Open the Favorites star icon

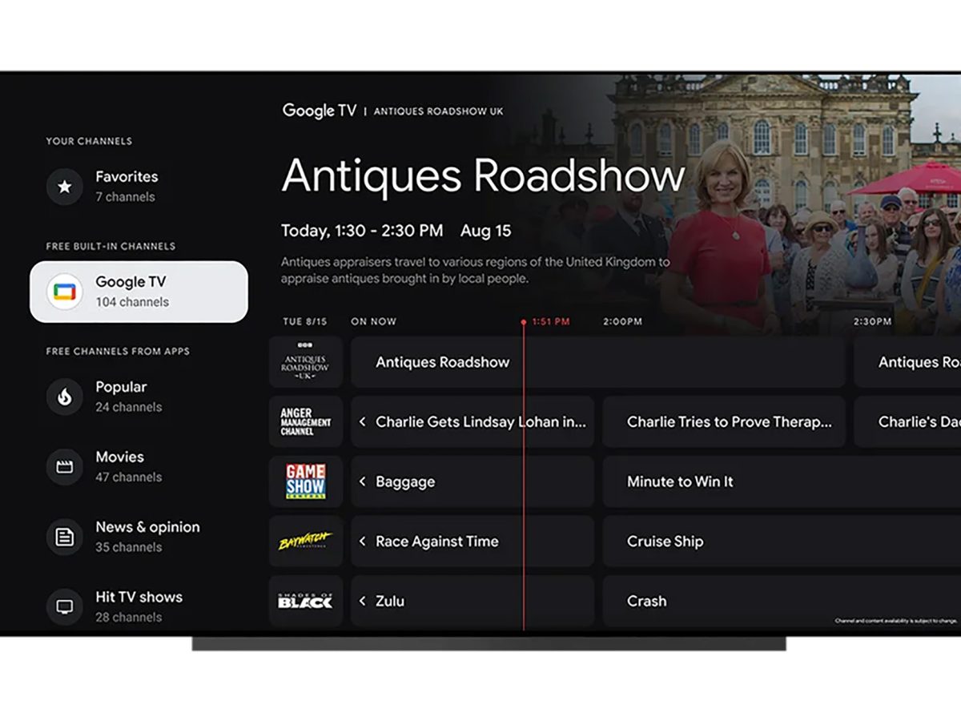[65, 187]
